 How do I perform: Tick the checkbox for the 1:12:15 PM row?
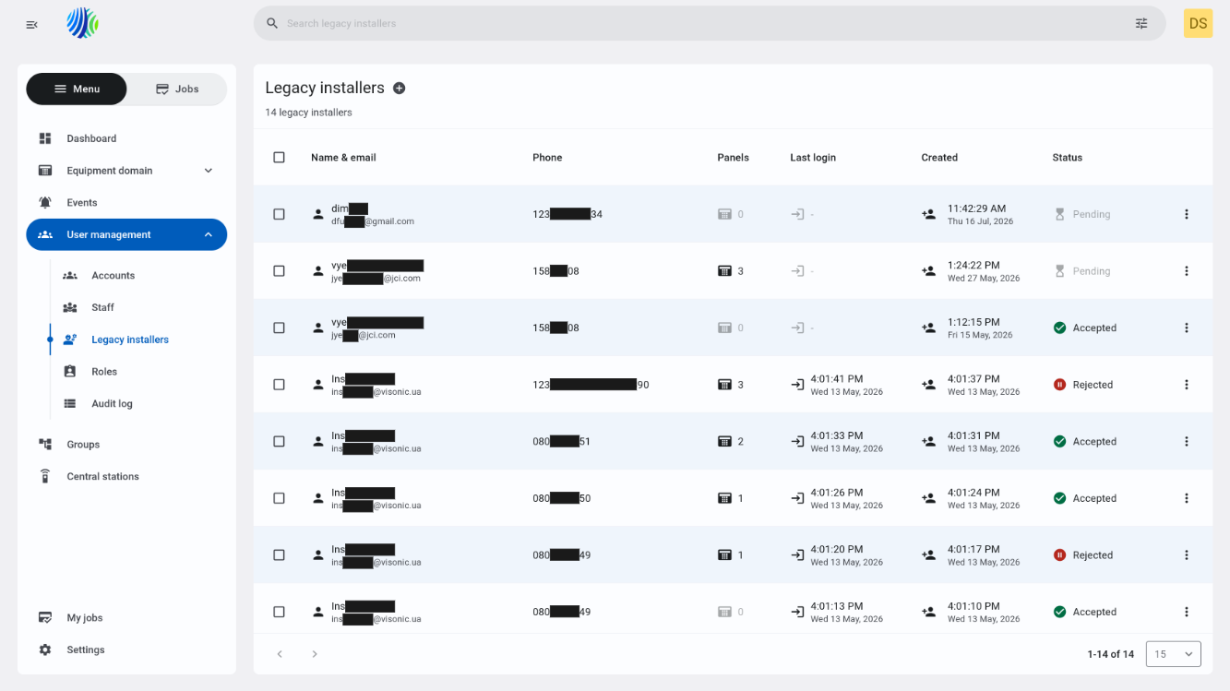point(280,328)
